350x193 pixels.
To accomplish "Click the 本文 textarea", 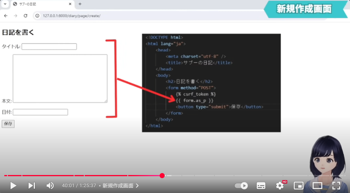I will click(x=60, y=79).
